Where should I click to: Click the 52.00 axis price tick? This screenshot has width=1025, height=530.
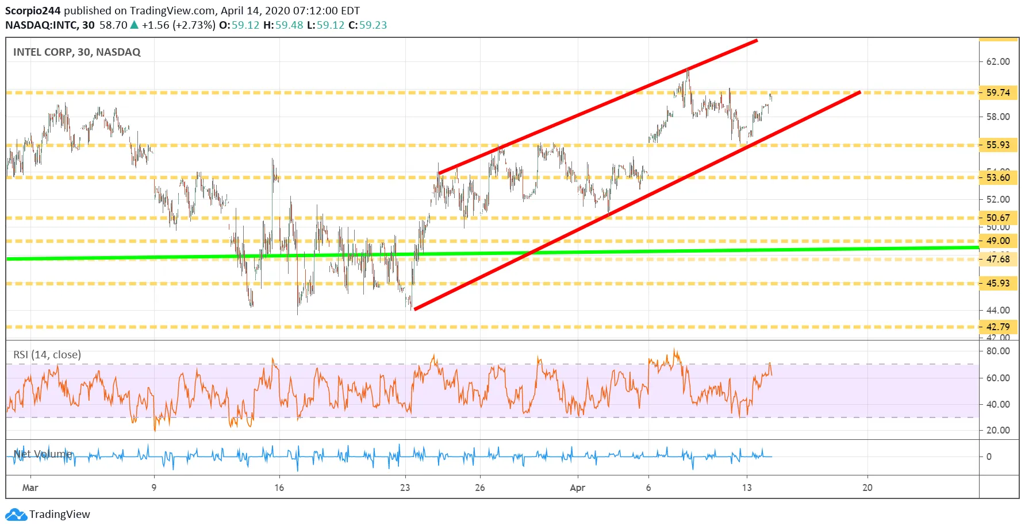point(998,199)
